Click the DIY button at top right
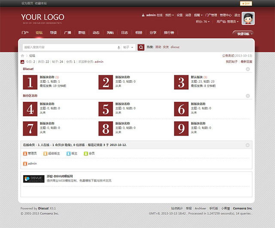 click(x=246, y=3)
